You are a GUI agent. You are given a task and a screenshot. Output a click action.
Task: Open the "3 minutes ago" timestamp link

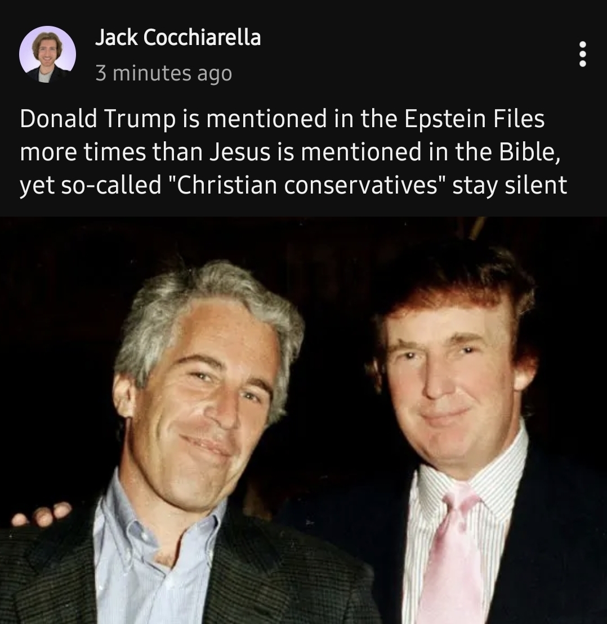pyautogui.click(x=164, y=73)
